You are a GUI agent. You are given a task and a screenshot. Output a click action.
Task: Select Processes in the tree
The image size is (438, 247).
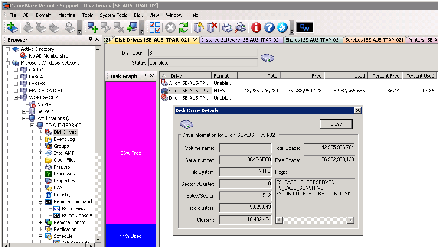coord(64,174)
